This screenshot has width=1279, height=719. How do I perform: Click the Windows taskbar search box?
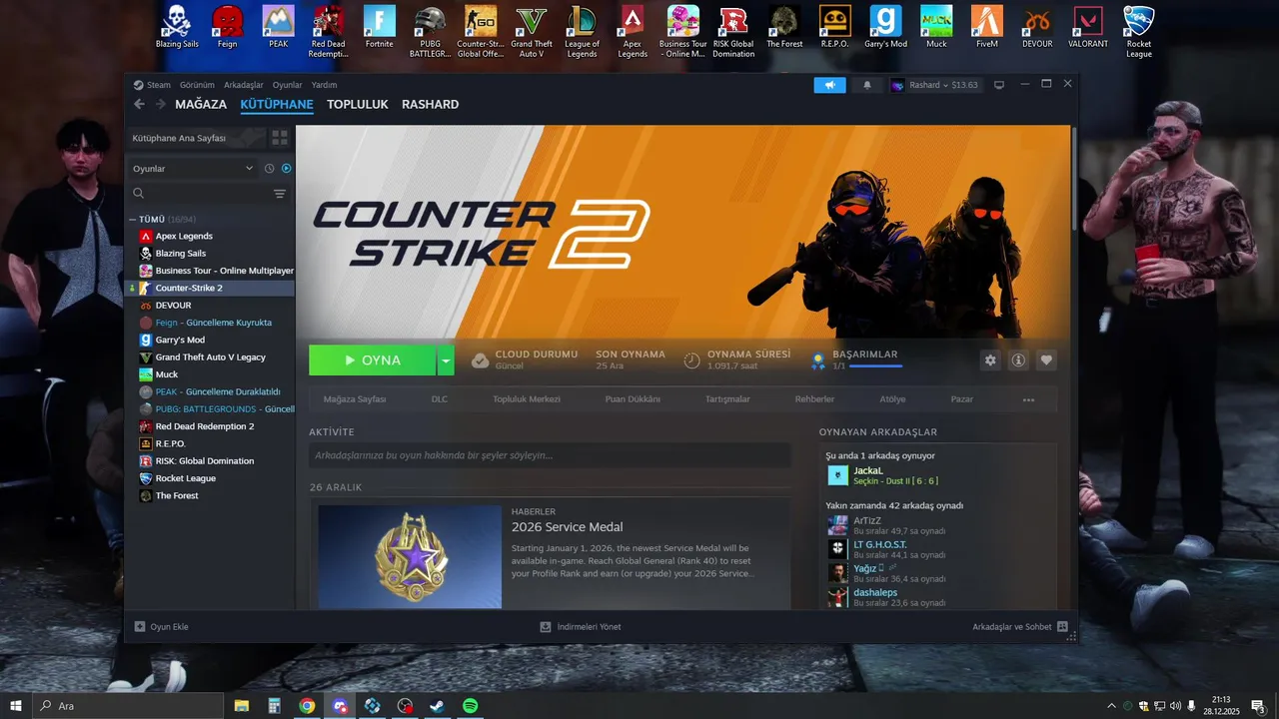127,706
